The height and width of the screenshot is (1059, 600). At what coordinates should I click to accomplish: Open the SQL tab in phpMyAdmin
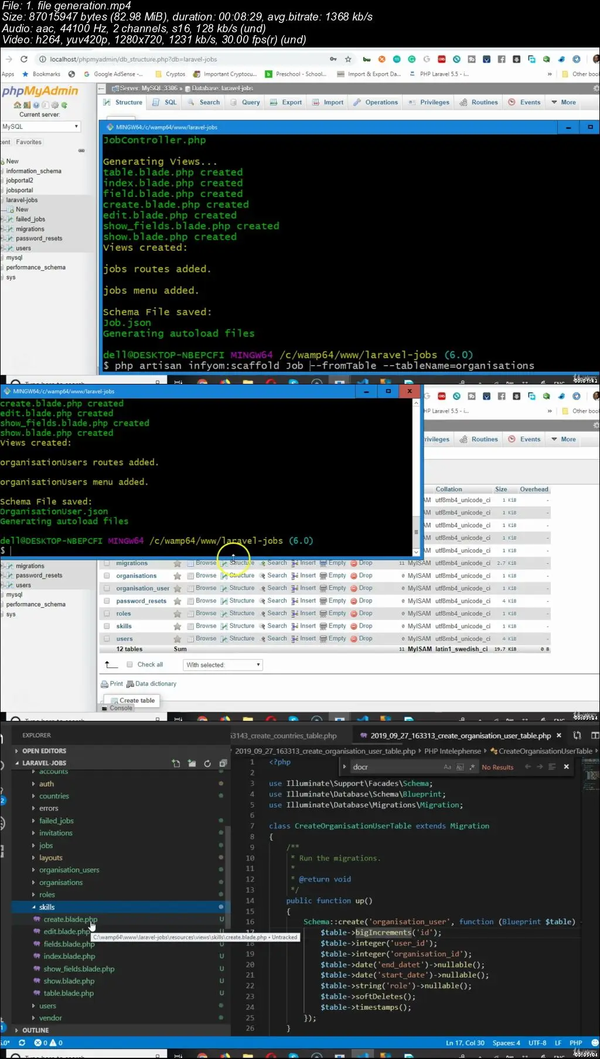(x=165, y=102)
